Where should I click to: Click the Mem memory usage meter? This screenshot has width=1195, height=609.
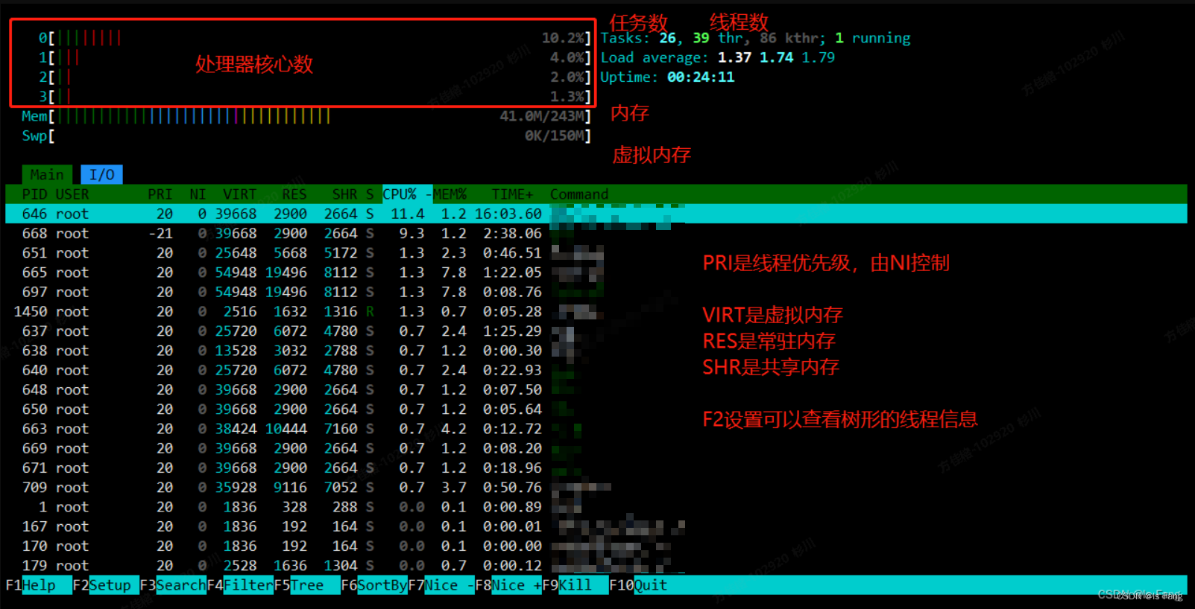tap(306, 116)
